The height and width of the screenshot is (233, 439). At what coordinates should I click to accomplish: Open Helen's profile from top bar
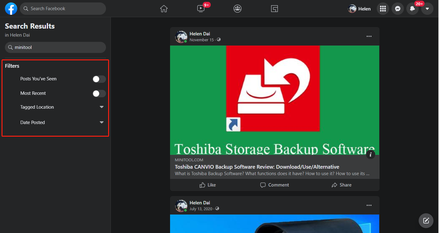[360, 9]
